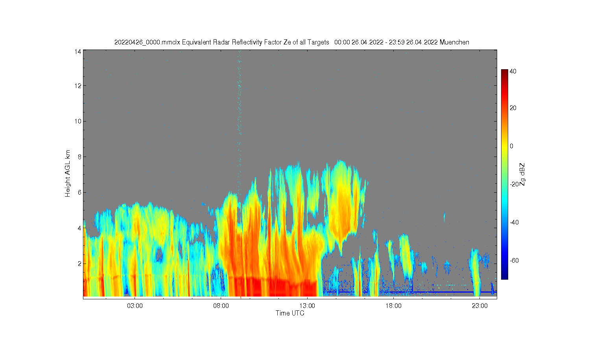Click the colorbar gradient scale

pyautogui.click(x=505, y=174)
